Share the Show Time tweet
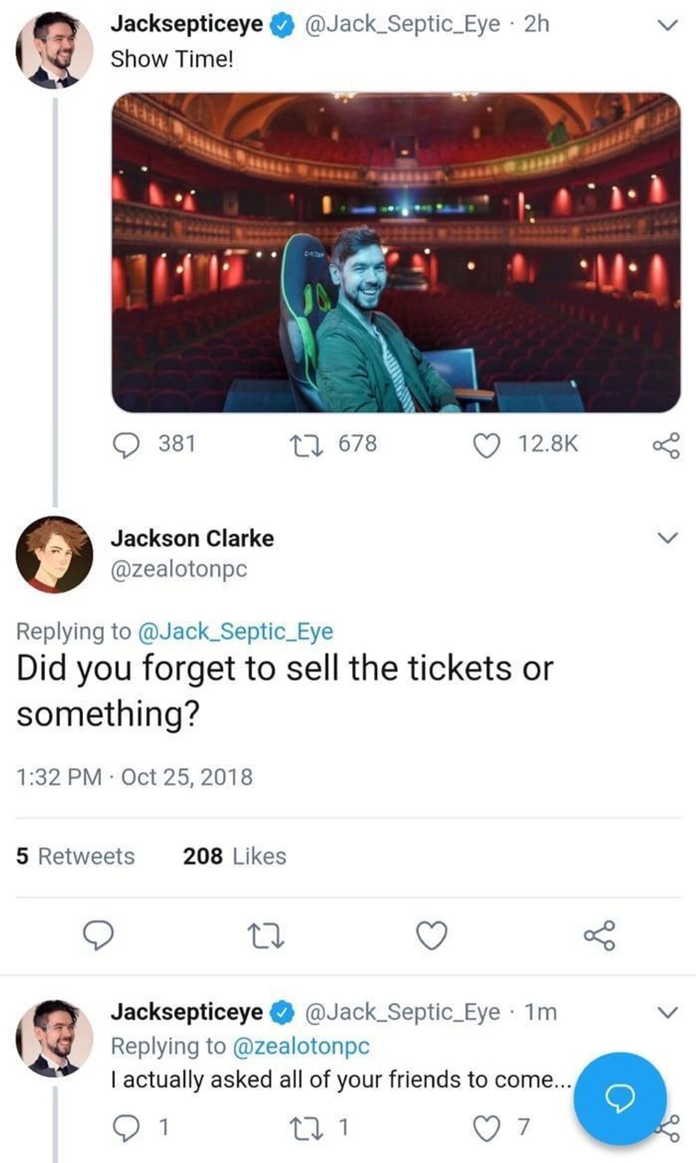 (666, 446)
